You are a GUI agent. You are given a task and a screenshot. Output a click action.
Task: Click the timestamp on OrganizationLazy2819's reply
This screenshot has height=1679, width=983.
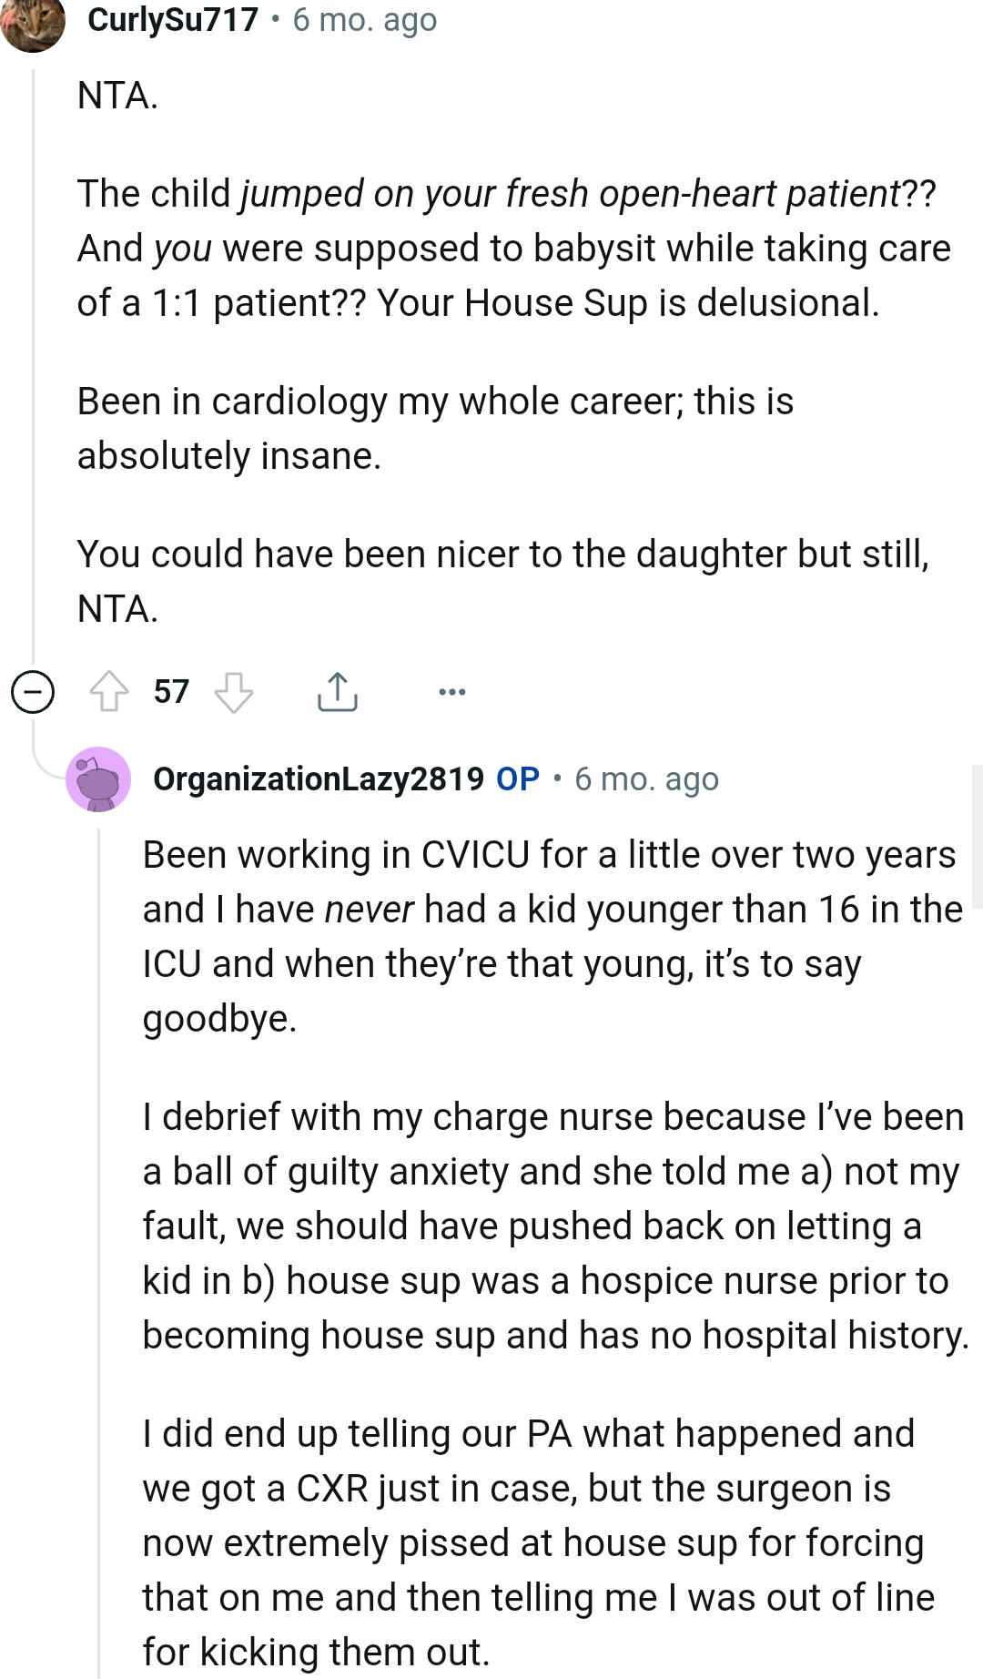pyautogui.click(x=647, y=779)
